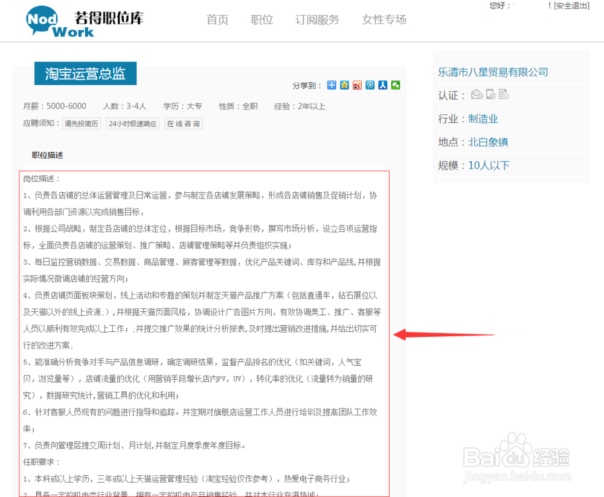The height and width of the screenshot is (497, 604).
Task: Share the position to QQ空间
Action: [344, 85]
